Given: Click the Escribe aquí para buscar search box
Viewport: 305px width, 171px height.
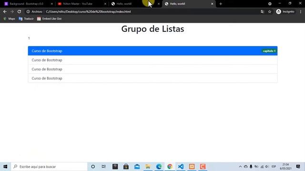Looking at the screenshot, I should click(x=49, y=167).
